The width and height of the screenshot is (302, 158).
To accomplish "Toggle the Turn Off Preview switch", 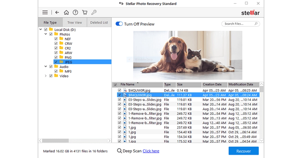I will [x=119, y=24].
